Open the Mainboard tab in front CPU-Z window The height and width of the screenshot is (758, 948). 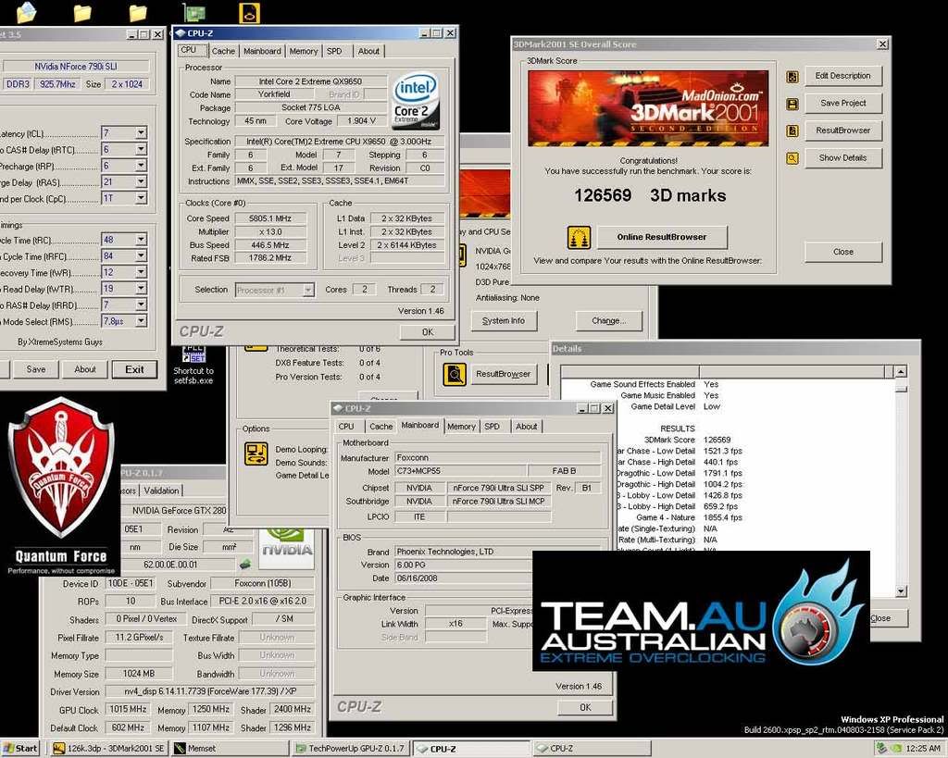262,52
